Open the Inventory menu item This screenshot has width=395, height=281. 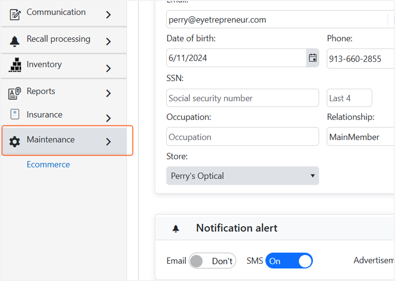pyautogui.click(x=64, y=66)
